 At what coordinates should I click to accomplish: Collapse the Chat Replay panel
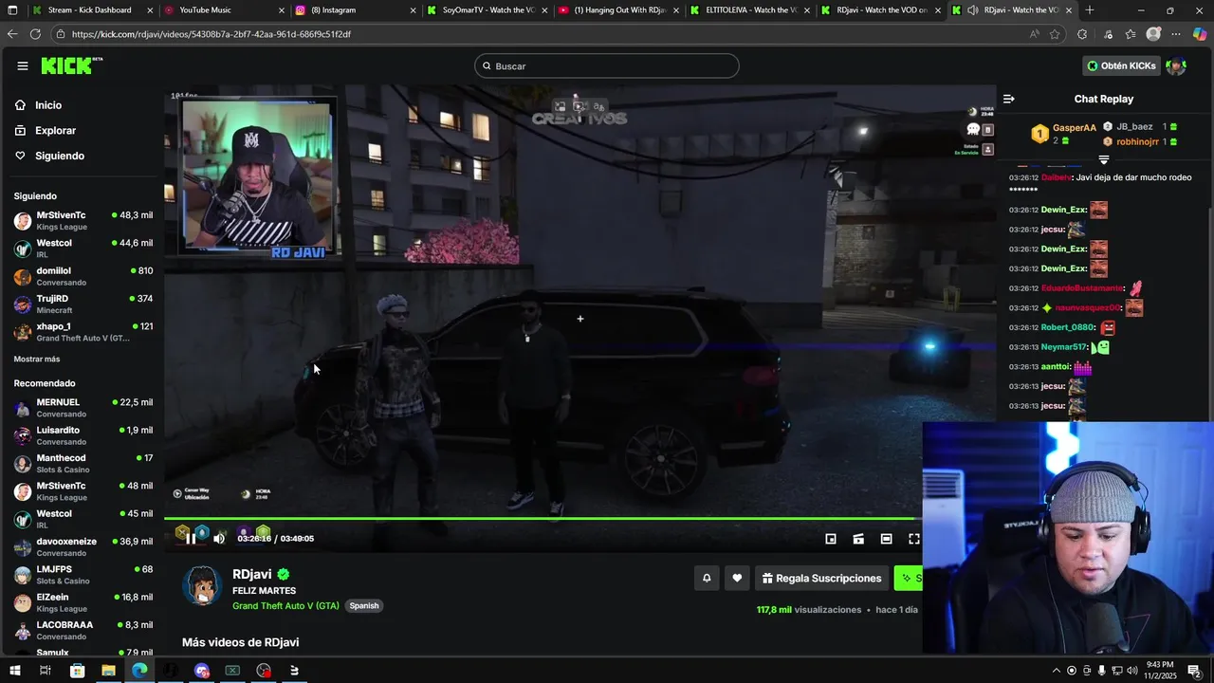[x=1009, y=99]
